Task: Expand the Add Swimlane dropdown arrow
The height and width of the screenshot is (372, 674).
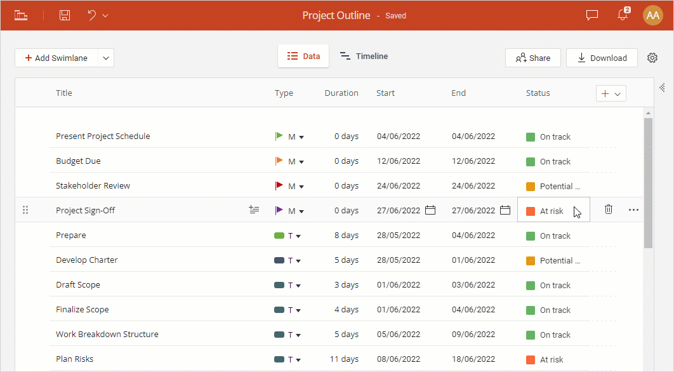Action: [x=105, y=58]
